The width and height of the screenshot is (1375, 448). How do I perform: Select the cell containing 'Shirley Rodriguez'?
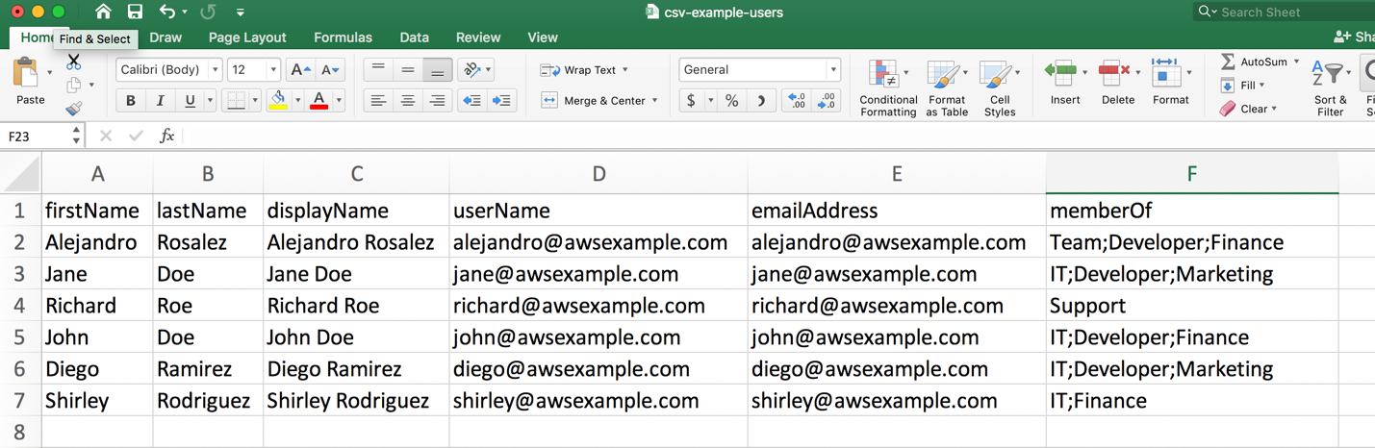tap(356, 401)
